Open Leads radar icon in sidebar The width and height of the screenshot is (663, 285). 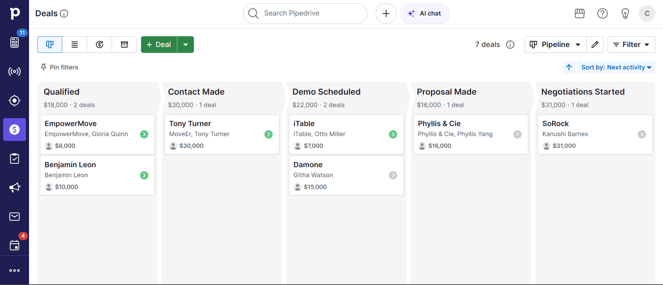pyautogui.click(x=15, y=72)
